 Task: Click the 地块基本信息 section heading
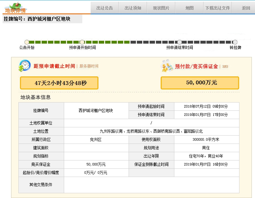pos(36,97)
